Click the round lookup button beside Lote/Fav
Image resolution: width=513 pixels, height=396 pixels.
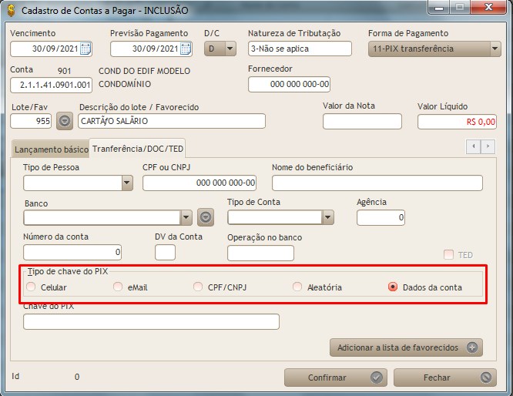pos(65,121)
